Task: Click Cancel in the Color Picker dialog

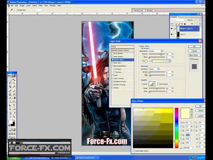Action: pos(201,111)
